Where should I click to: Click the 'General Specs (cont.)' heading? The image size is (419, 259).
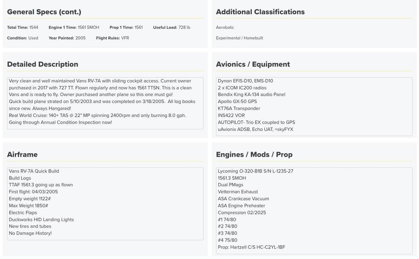click(44, 12)
